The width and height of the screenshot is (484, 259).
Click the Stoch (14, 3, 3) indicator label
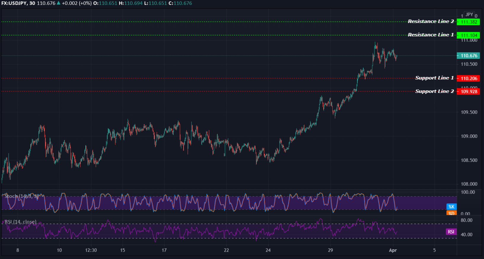[21, 196]
